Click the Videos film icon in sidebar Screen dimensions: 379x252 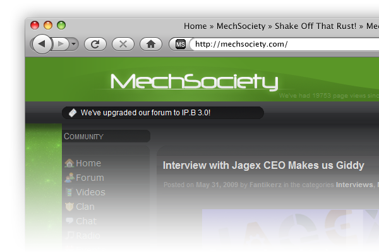(69, 192)
